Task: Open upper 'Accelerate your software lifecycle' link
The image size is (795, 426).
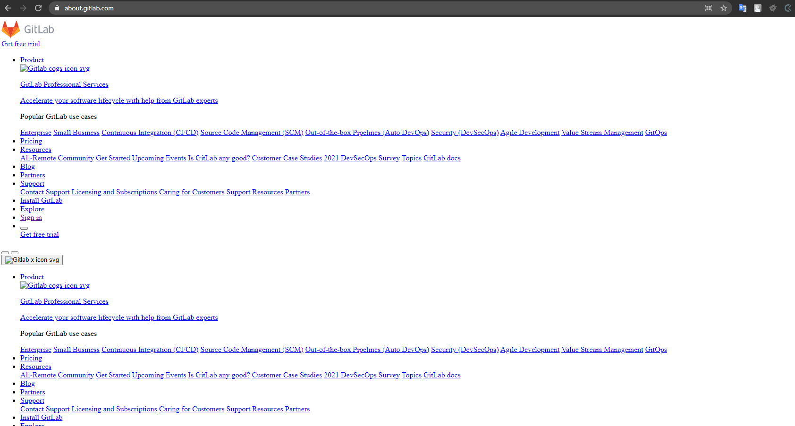Action: [119, 100]
